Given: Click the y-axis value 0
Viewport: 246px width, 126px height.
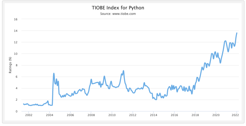Looking at the screenshot, I should pyautogui.click(x=16, y=111).
